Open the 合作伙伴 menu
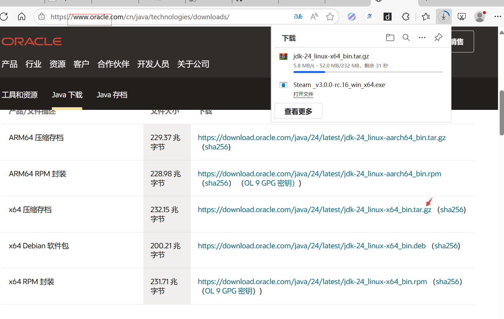The image size is (504, 319). click(113, 64)
